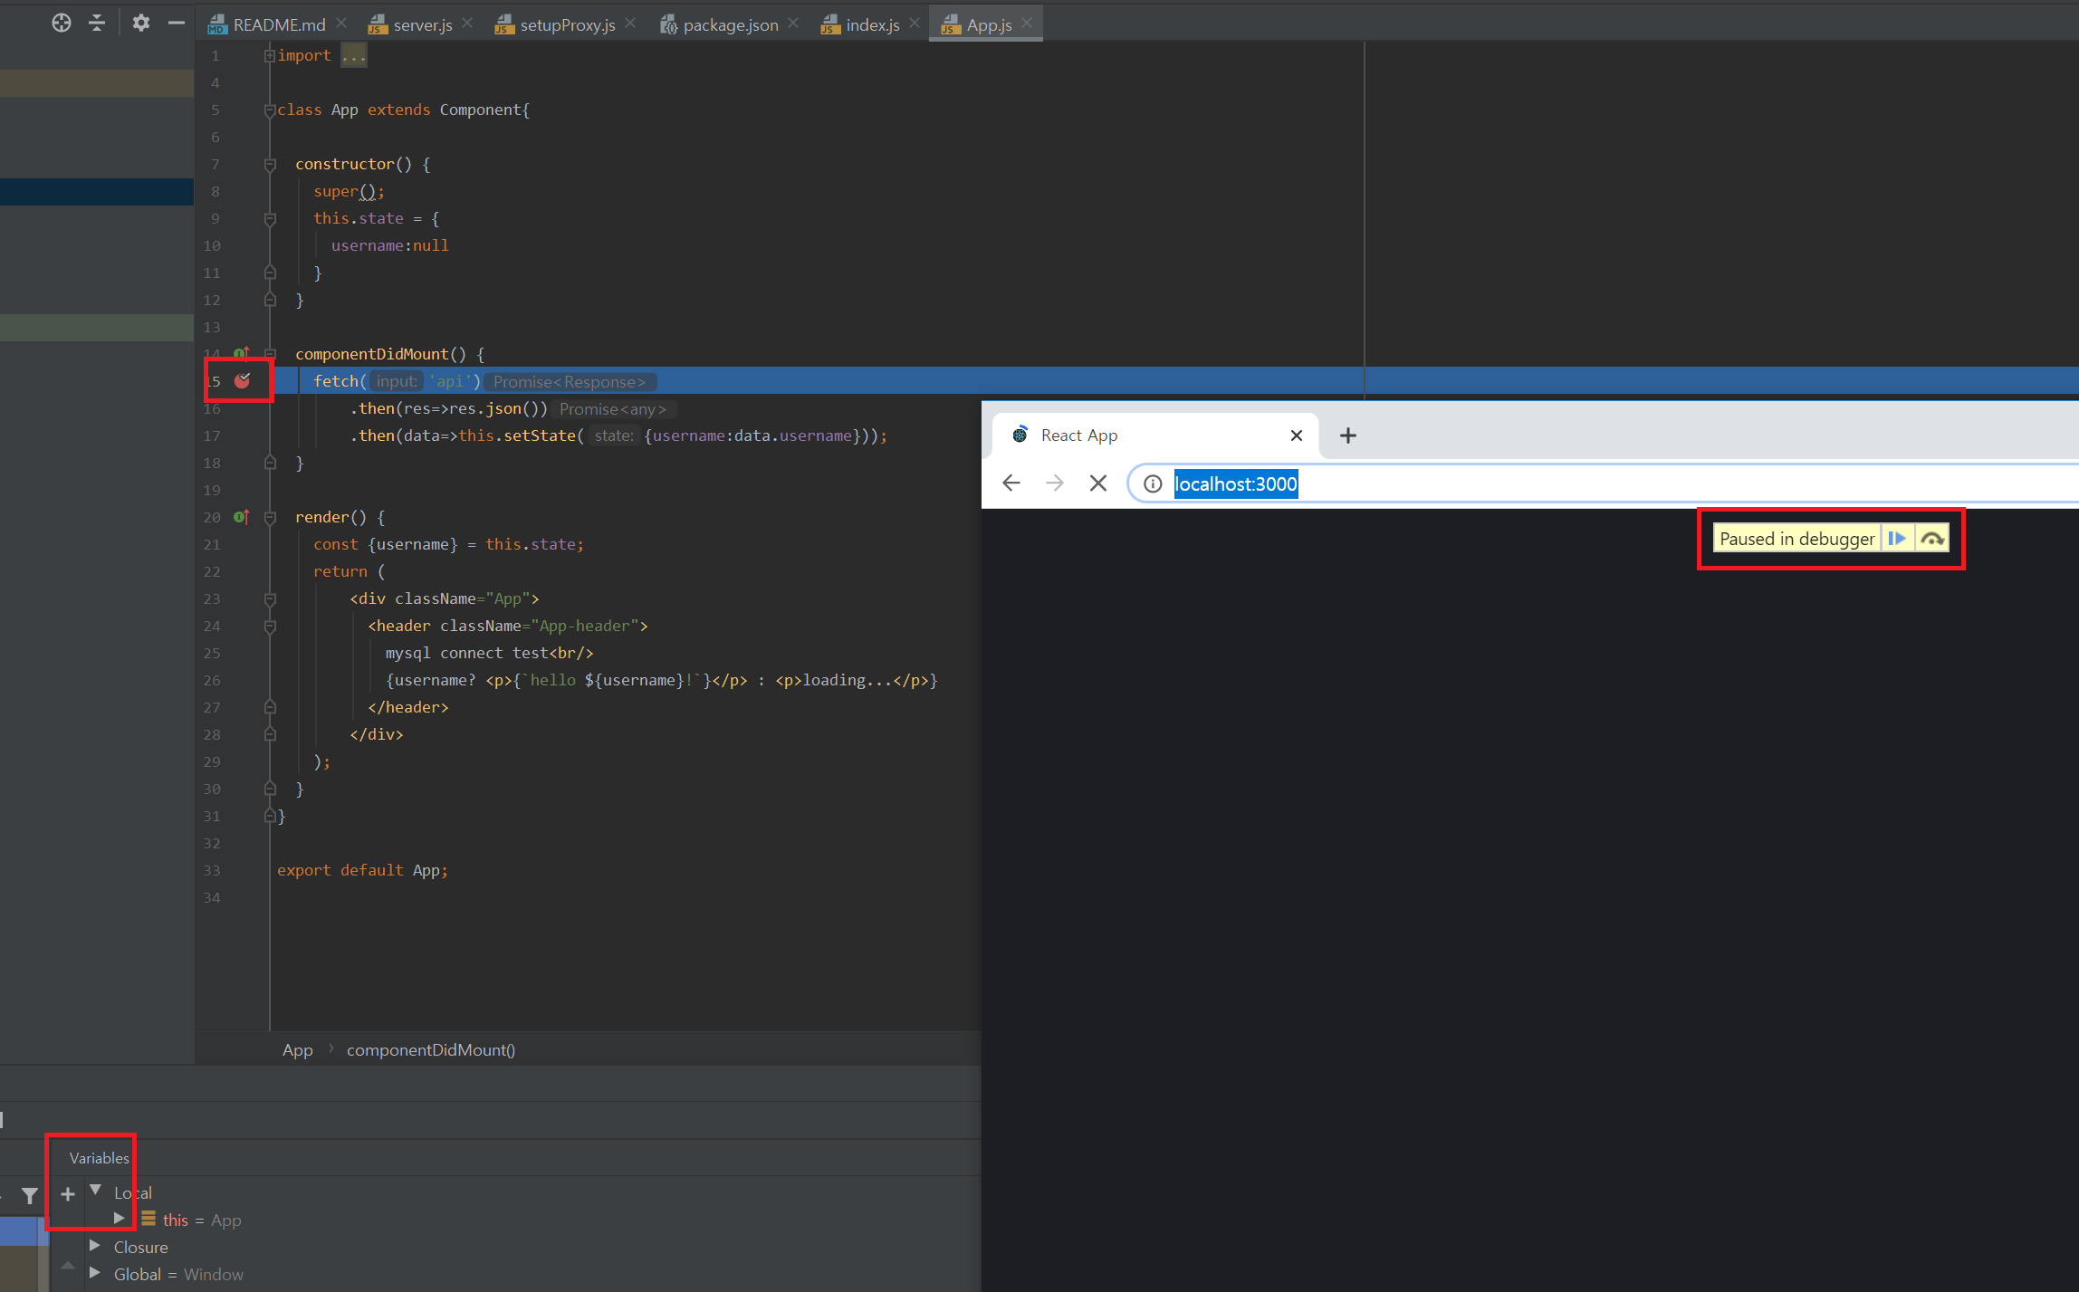Click the React App favicon on the browser tab
This screenshot has width=2079, height=1292.
coord(1020,435)
